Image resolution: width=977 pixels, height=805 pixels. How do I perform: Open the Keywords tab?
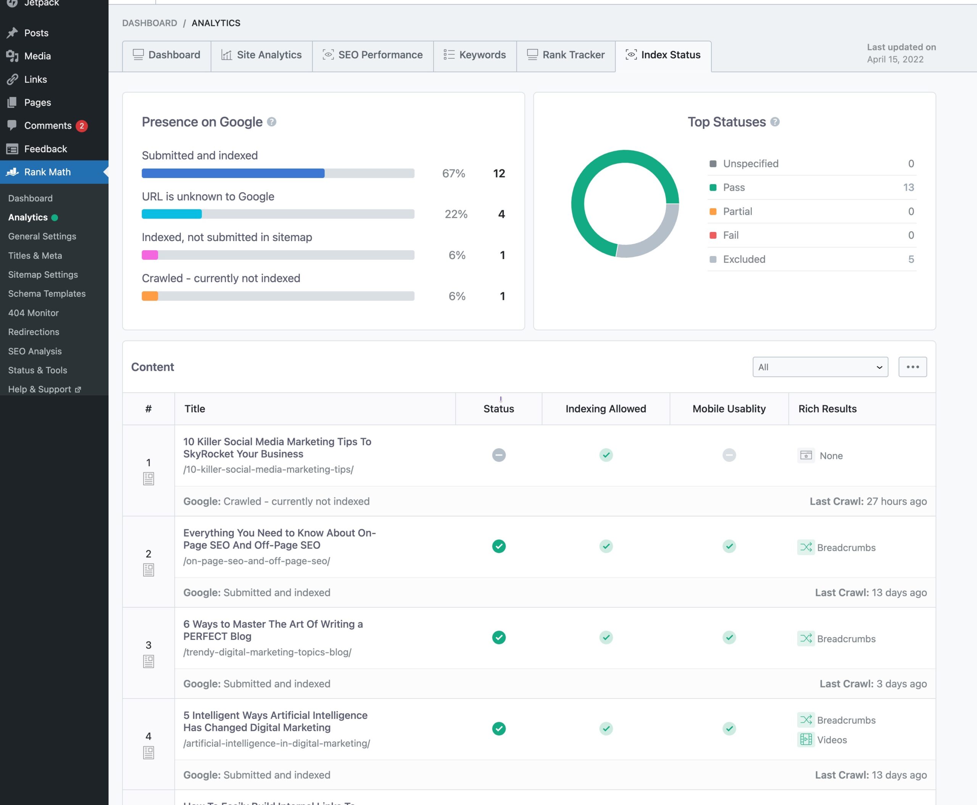point(475,55)
